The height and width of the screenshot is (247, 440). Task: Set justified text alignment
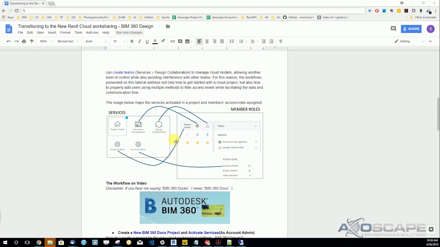[222, 41]
